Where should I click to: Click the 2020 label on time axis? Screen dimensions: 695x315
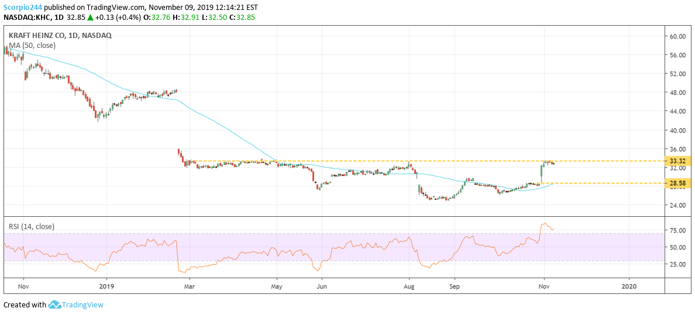[629, 286]
